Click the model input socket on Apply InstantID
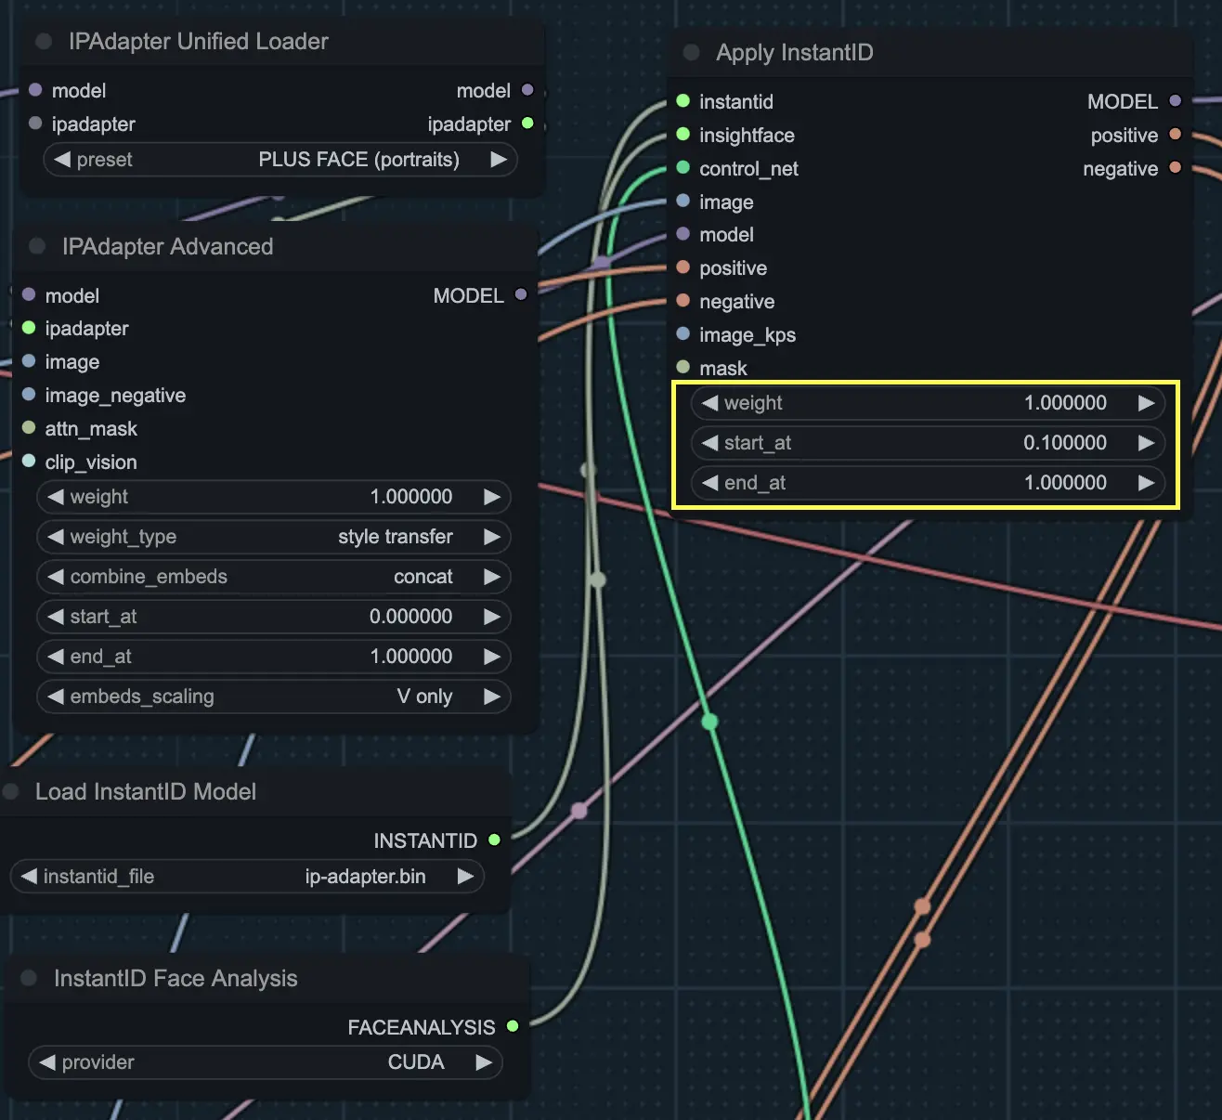Viewport: 1222px width, 1120px height. tap(683, 234)
